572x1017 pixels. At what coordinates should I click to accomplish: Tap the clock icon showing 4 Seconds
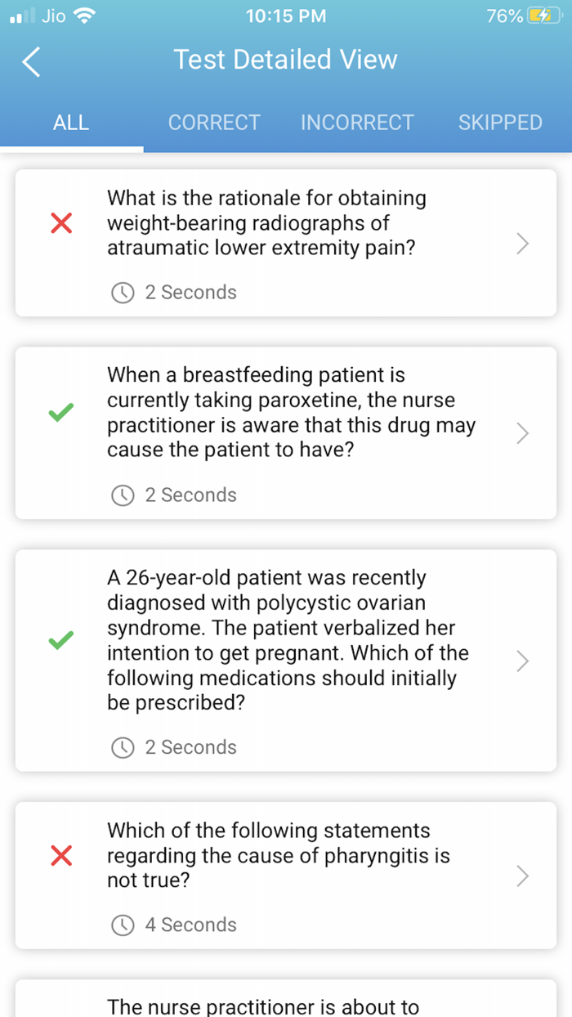(x=123, y=925)
